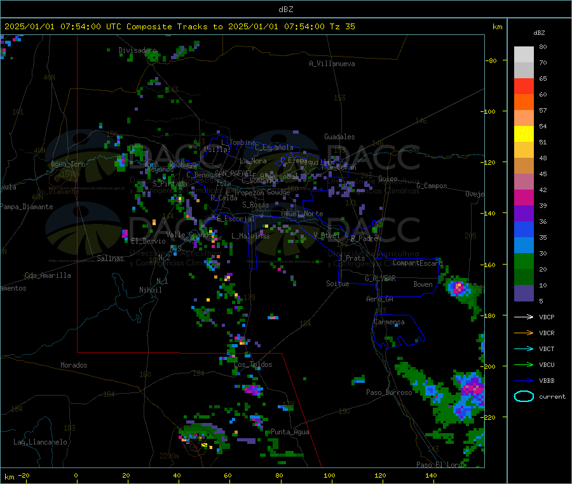Click the 'Paso_El_Loro' map label
The height and width of the screenshot is (484, 572).
click(x=440, y=464)
